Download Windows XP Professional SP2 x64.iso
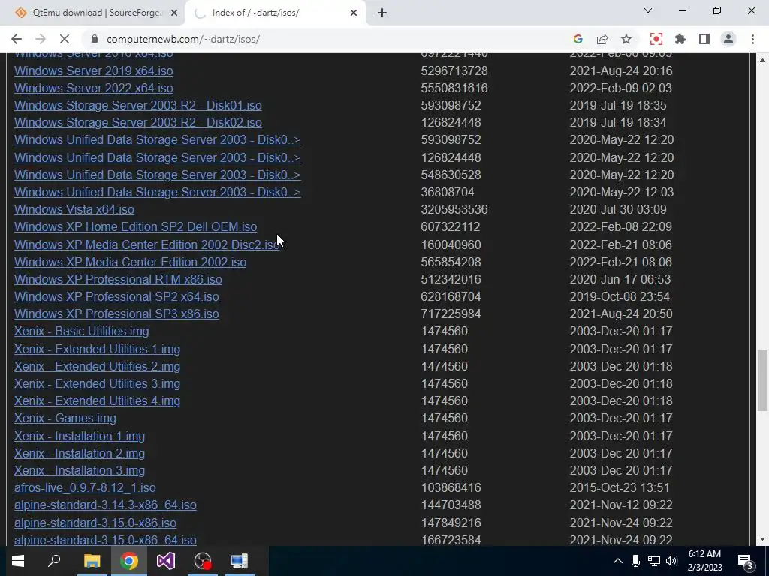Viewport: 769px width, 576px height. pyautogui.click(x=116, y=296)
